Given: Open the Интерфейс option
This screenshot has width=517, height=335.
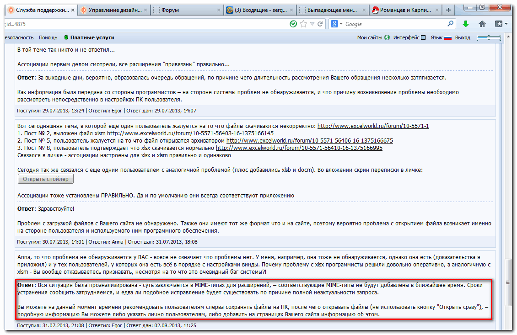Looking at the screenshot, I should click(x=406, y=37).
